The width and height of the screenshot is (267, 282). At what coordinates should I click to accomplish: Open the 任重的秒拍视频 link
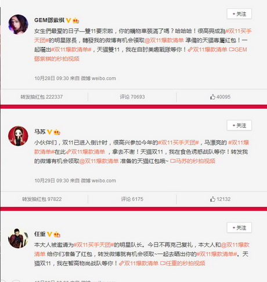tap(183, 263)
